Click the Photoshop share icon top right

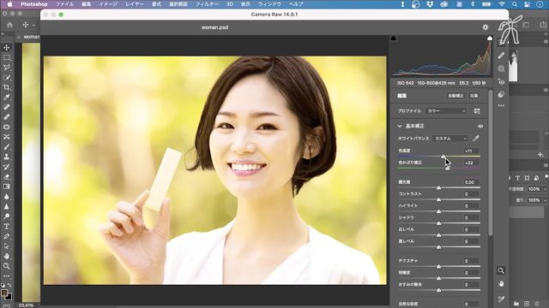click(543, 25)
